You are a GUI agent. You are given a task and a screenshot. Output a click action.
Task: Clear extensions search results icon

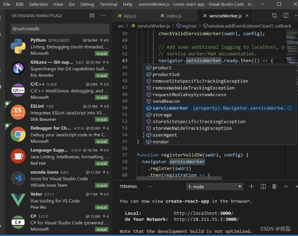tap(92, 16)
